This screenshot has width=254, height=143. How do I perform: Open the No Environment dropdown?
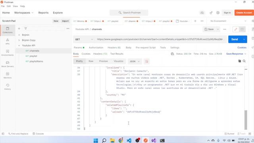(228, 21)
